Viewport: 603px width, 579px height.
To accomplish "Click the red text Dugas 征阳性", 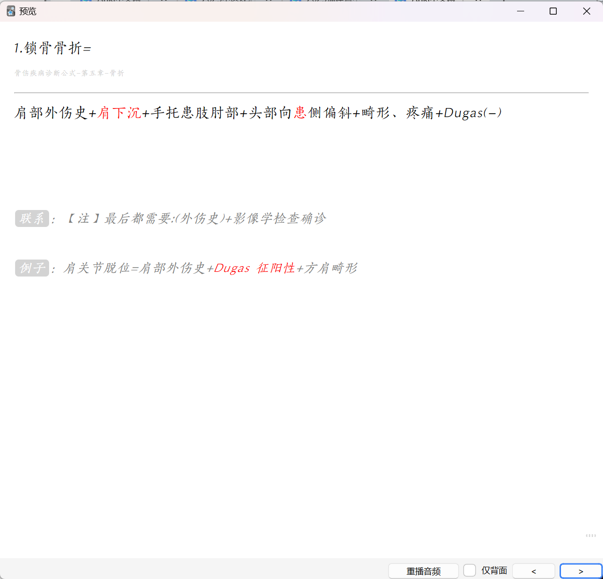I will (255, 268).
